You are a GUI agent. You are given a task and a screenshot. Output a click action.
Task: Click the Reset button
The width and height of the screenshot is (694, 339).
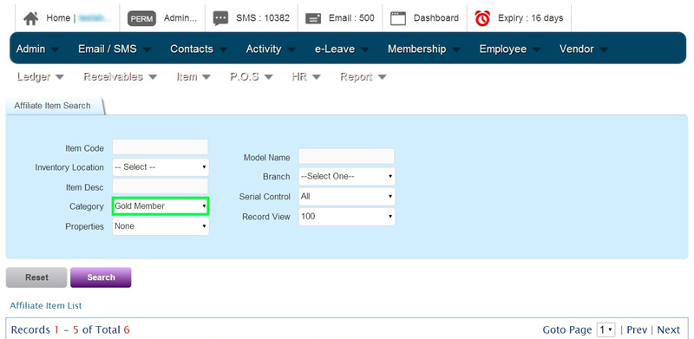click(x=36, y=277)
